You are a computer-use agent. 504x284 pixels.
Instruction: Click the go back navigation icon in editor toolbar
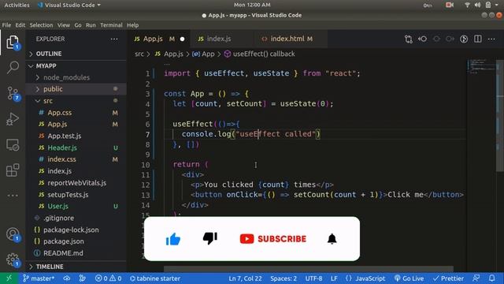422,39
